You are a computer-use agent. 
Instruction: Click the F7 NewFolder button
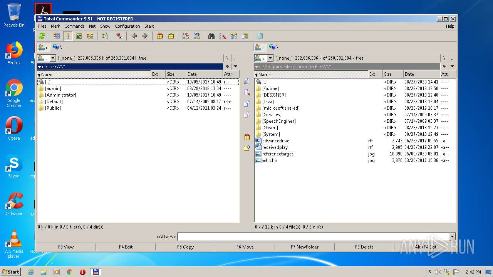click(305, 247)
